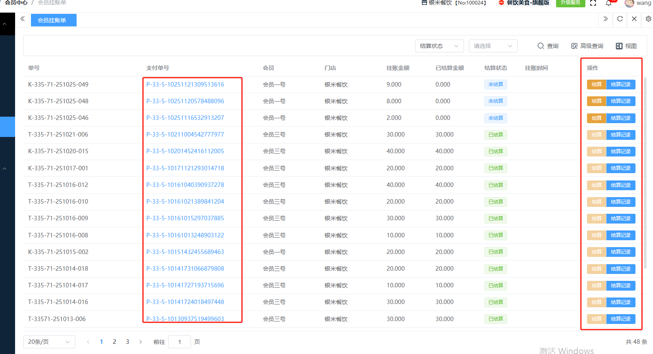The width and height of the screenshot is (653, 354).
Task: Click the settings gear icon at top right
Action: 648,19
